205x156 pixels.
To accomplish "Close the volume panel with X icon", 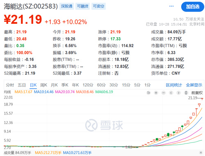I will click(x=201, y=153).
